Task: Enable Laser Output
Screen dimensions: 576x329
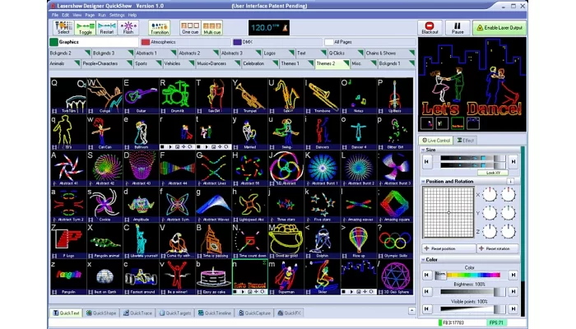Action: point(499,28)
